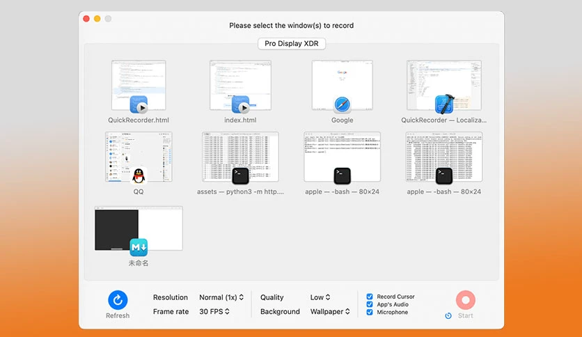The width and height of the screenshot is (582, 337).
Task: Click the 未命名 caption text
Action: 139,263
